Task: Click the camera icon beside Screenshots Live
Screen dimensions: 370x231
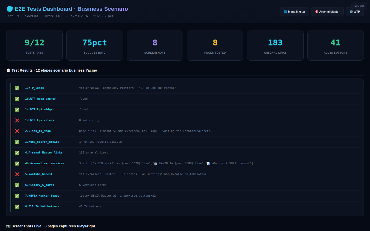Action: [x=8, y=226]
